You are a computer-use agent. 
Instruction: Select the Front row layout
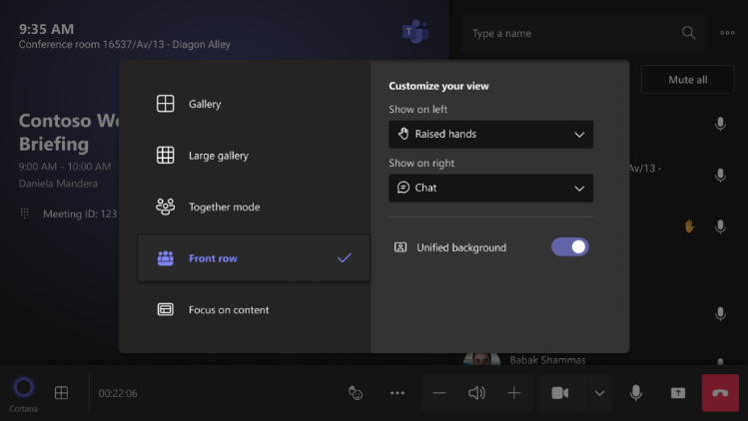(x=254, y=258)
